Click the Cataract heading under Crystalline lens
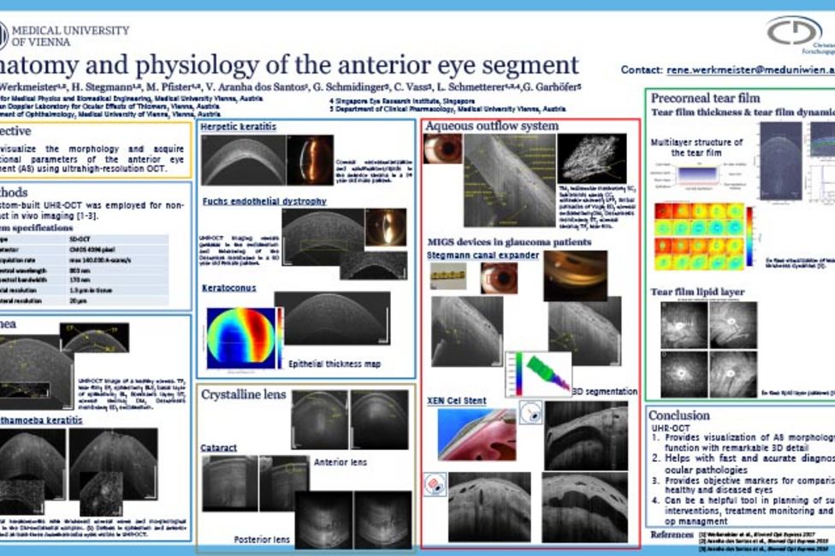The width and height of the screenshot is (835, 556). tap(221, 447)
